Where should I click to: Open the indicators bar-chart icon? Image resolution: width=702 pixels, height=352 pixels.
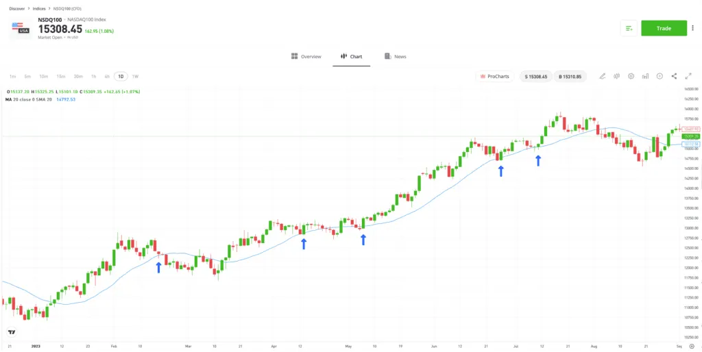point(645,77)
